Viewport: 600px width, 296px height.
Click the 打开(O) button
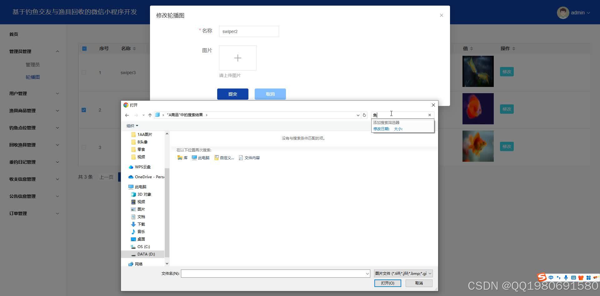388,283
